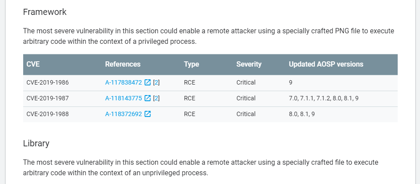Open second reference [2] for CVE-2019-1987
This screenshot has width=420, height=184.
(x=157, y=99)
